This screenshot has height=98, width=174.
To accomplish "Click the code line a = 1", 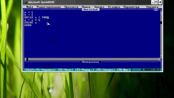I will pyautogui.click(x=29, y=12).
